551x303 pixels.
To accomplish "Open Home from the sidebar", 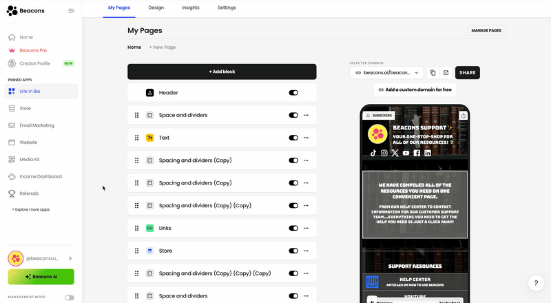I will [x=26, y=37].
